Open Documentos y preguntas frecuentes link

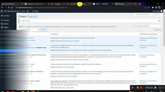click(x=90, y=50)
